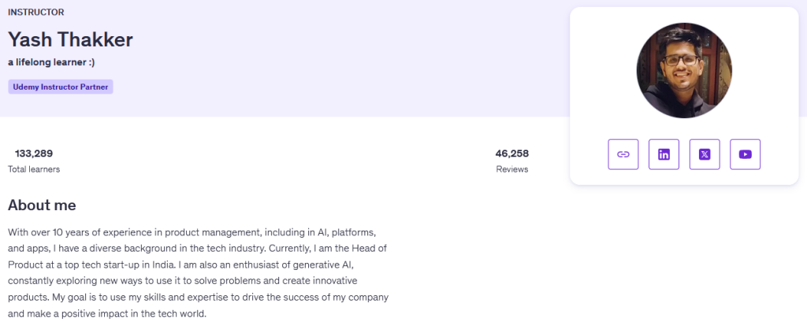Open Yash Thakker's LinkedIn profile icon
This screenshot has height=329, width=807.
664,154
